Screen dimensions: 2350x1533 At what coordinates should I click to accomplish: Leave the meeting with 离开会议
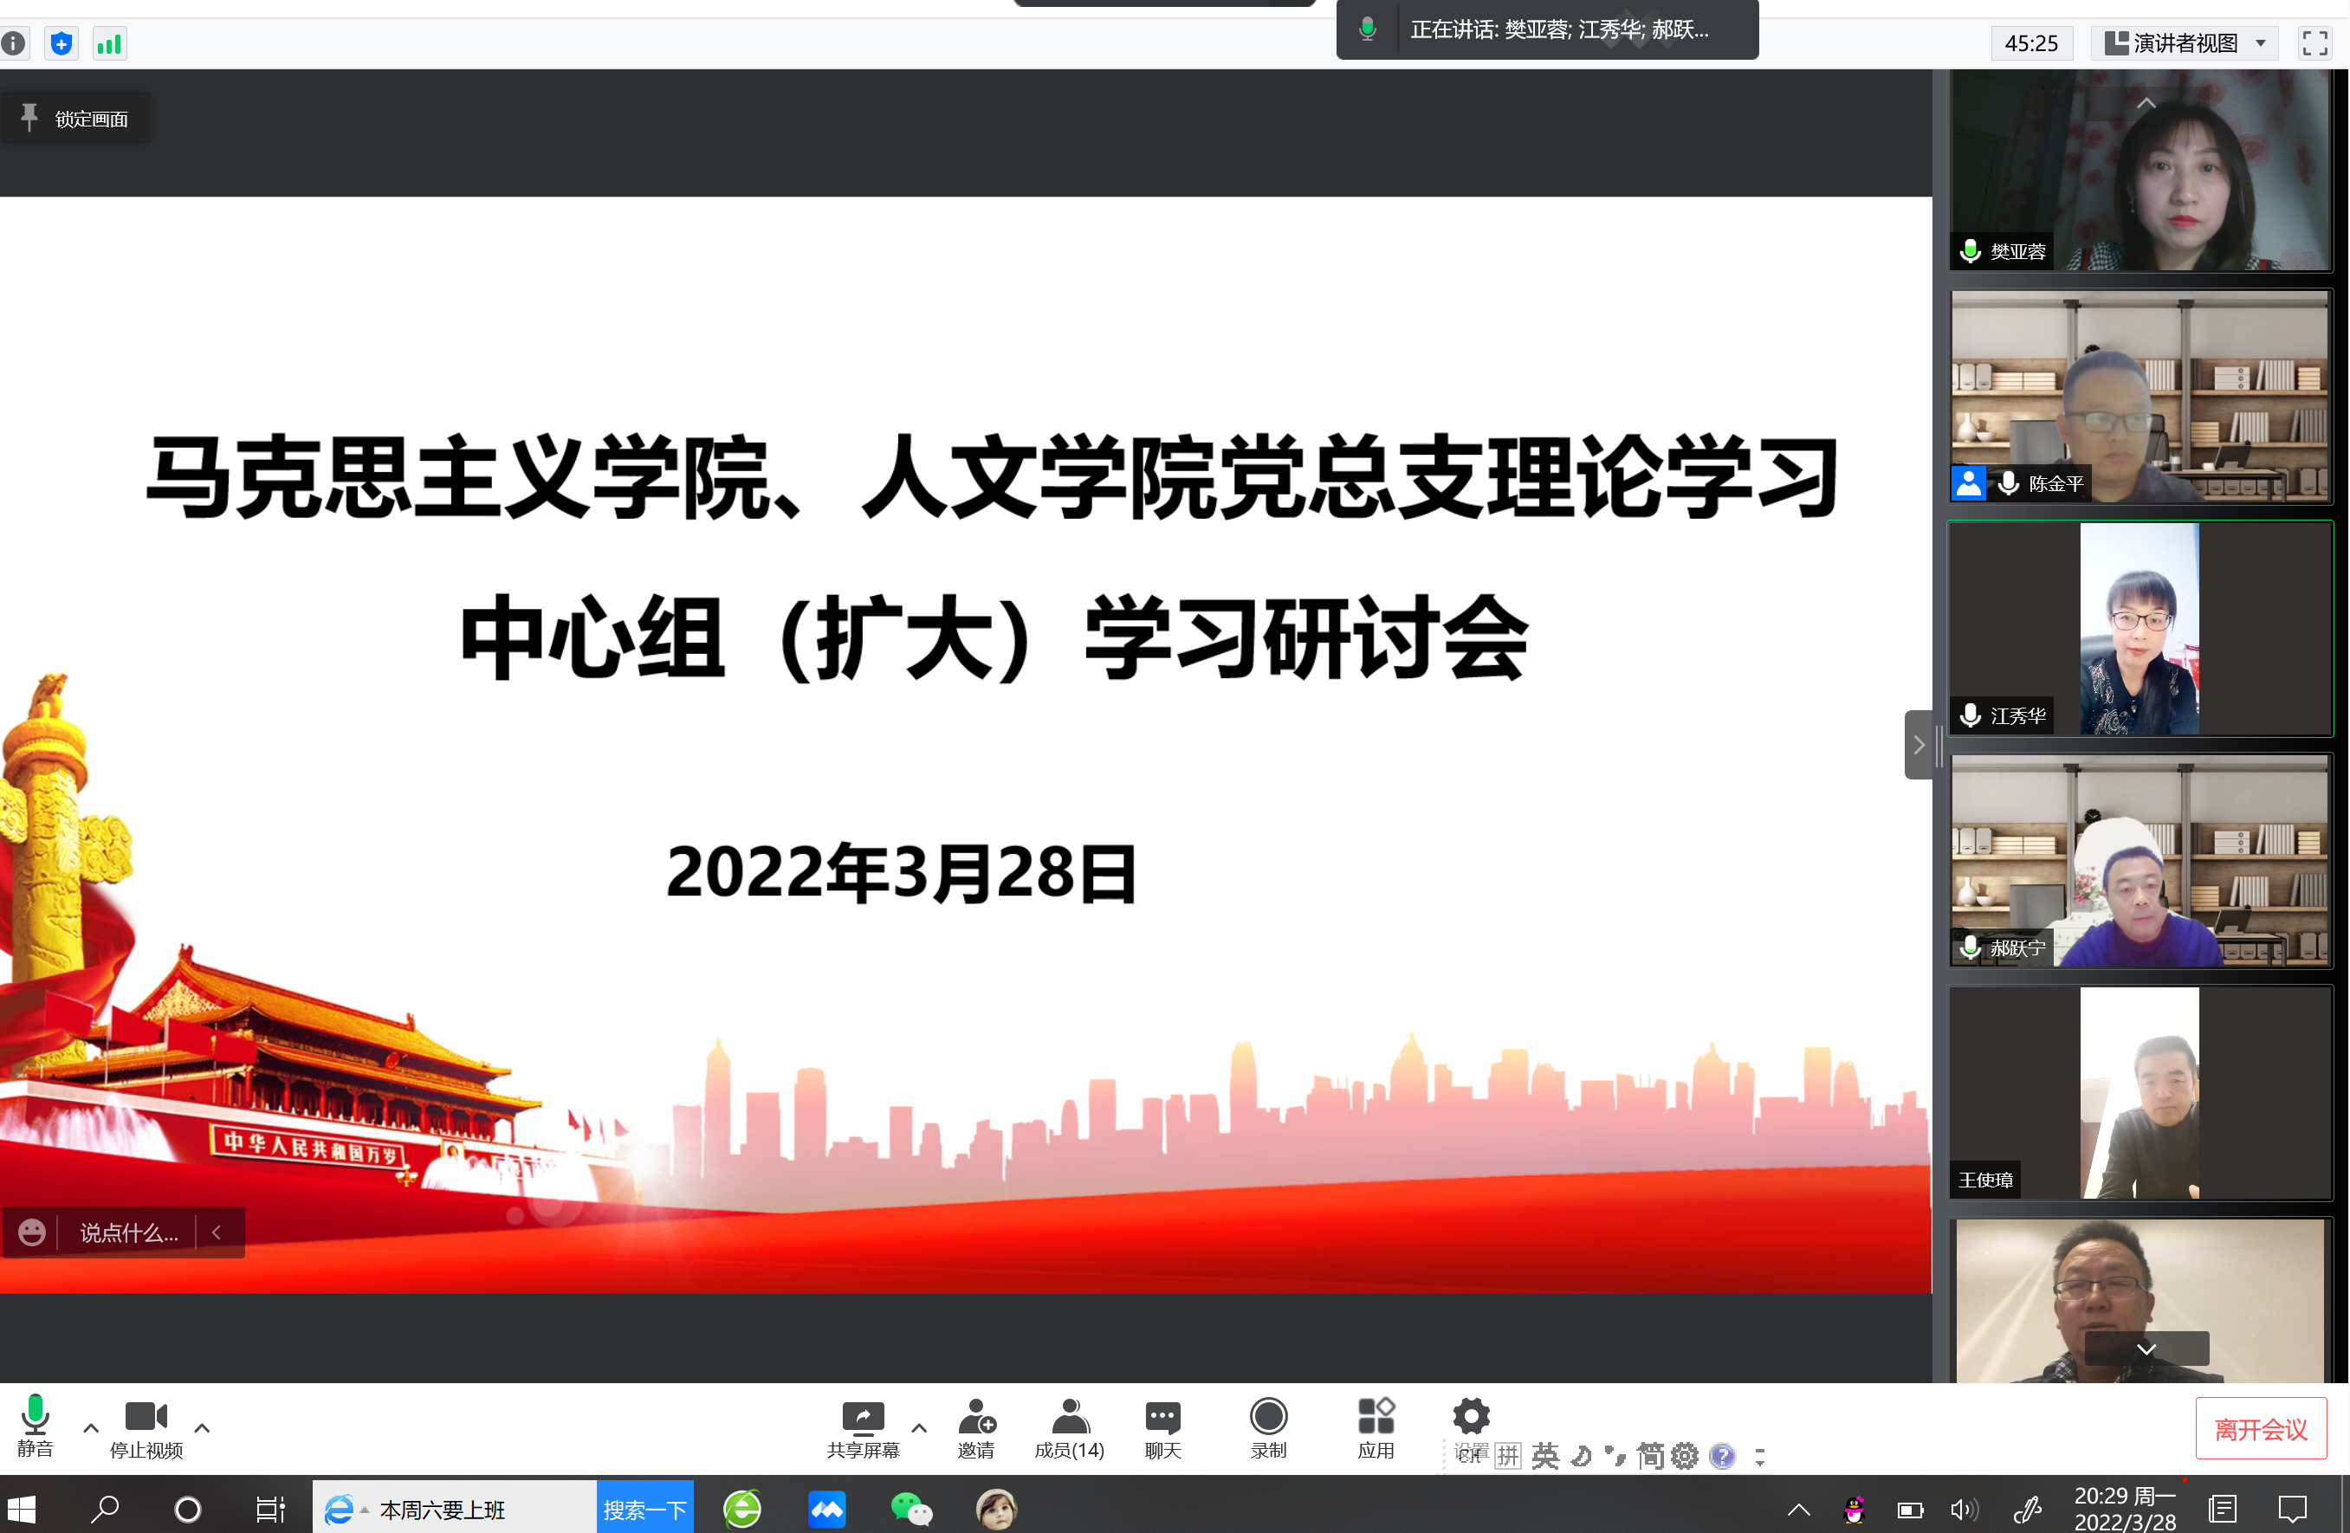click(2263, 1426)
